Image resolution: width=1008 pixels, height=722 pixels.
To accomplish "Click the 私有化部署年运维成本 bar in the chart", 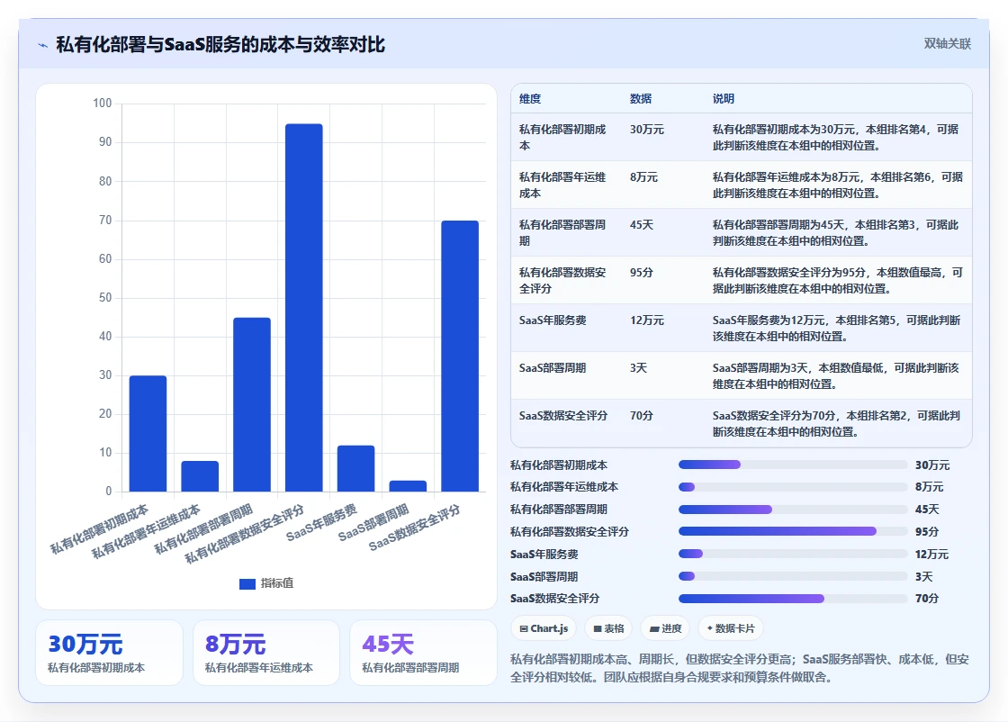I will (200, 476).
